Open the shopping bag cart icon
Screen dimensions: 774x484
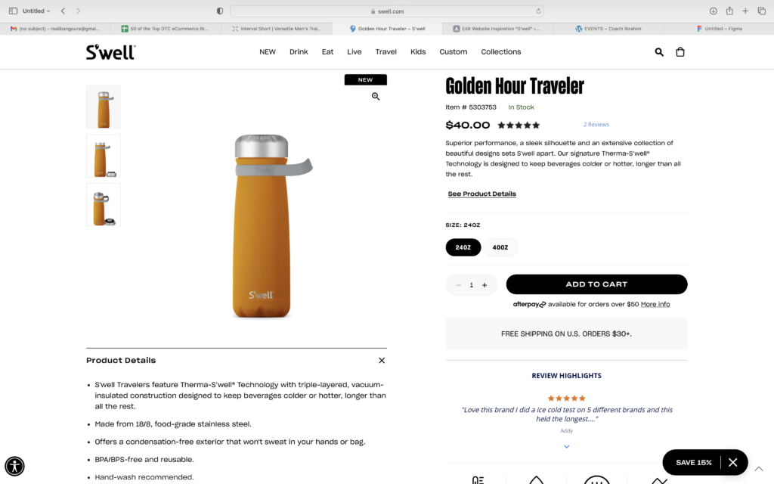pos(680,52)
